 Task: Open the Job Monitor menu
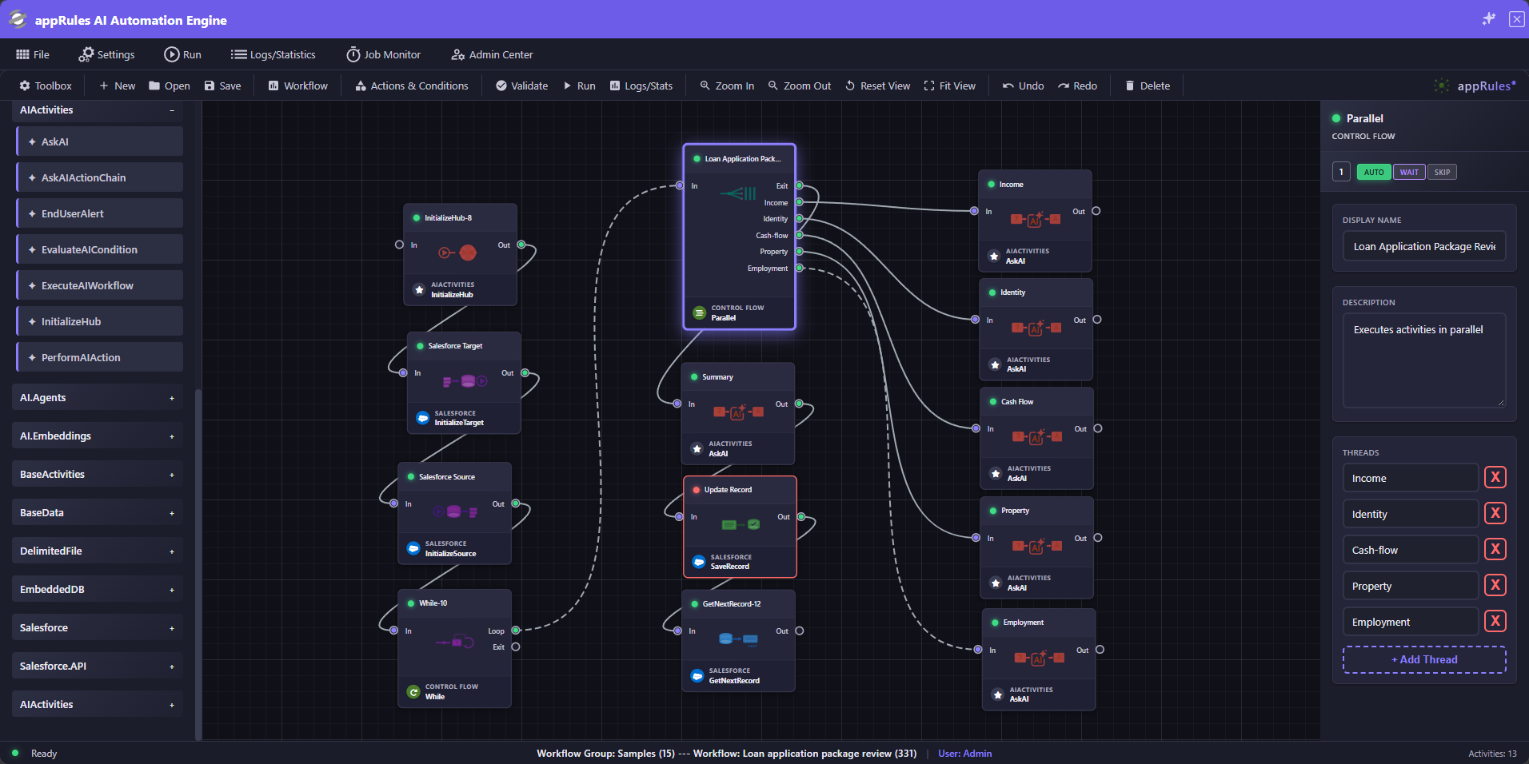point(383,54)
